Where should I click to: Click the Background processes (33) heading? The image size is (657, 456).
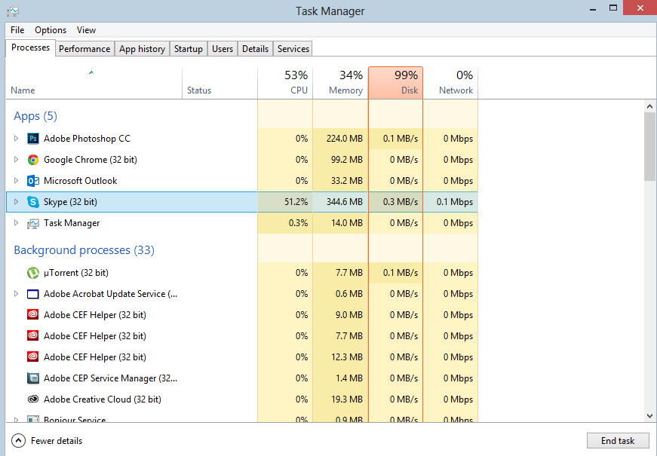tap(84, 250)
